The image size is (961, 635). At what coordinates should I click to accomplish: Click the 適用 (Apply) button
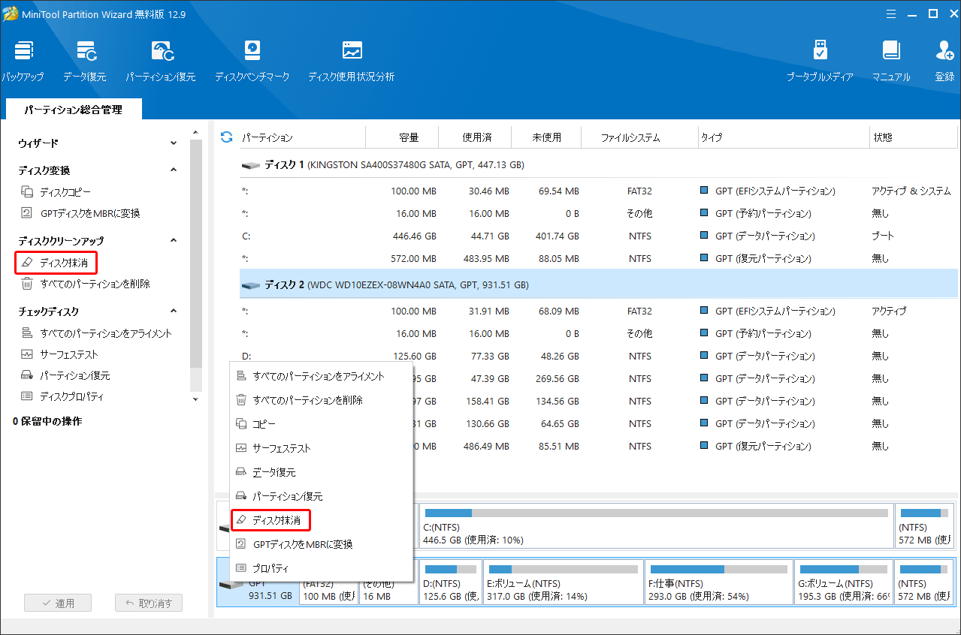pyautogui.click(x=57, y=603)
